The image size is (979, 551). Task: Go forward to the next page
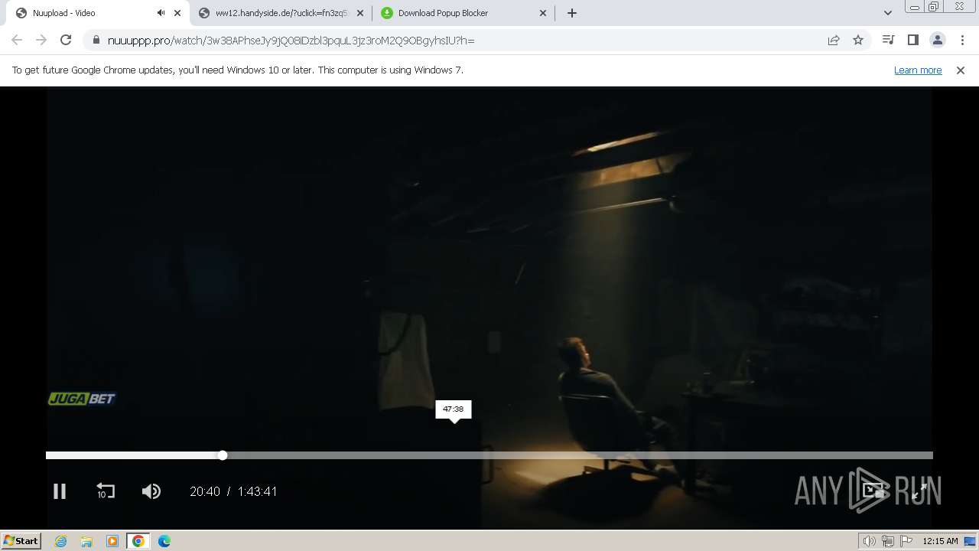click(41, 40)
